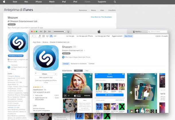Screen dimensions: 175x120
Task: Open the Le mie app tab
Action: click(70, 36)
